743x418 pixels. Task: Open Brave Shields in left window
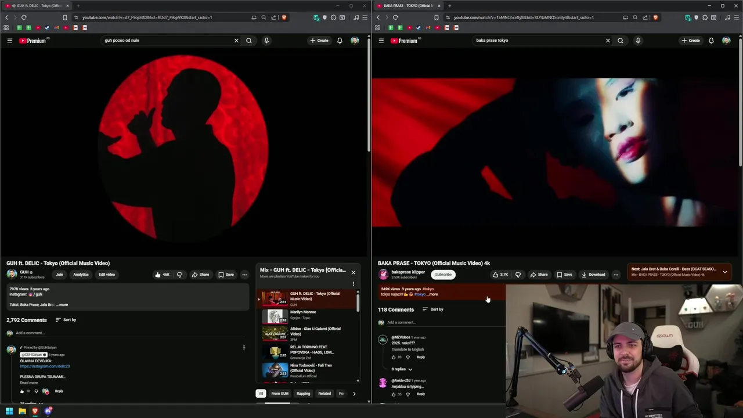(x=284, y=17)
